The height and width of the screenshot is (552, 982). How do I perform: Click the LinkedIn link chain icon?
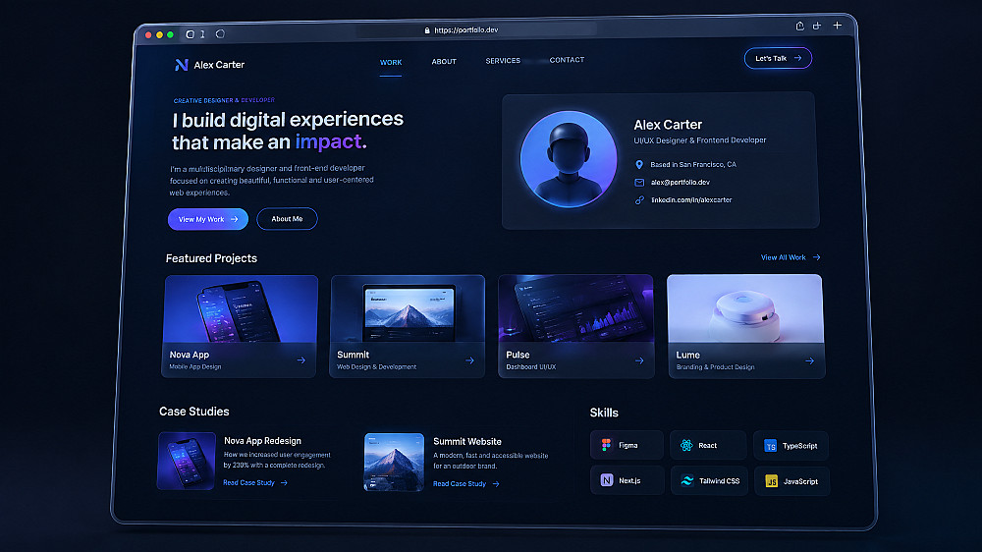pos(639,200)
